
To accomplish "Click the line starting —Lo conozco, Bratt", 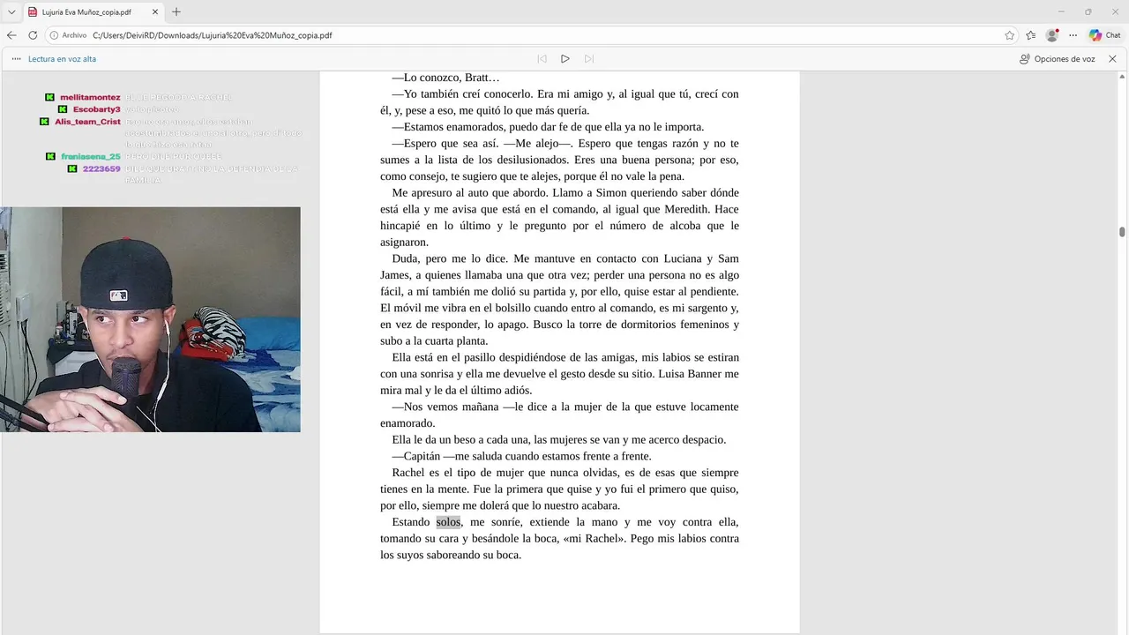I will [x=445, y=78].
